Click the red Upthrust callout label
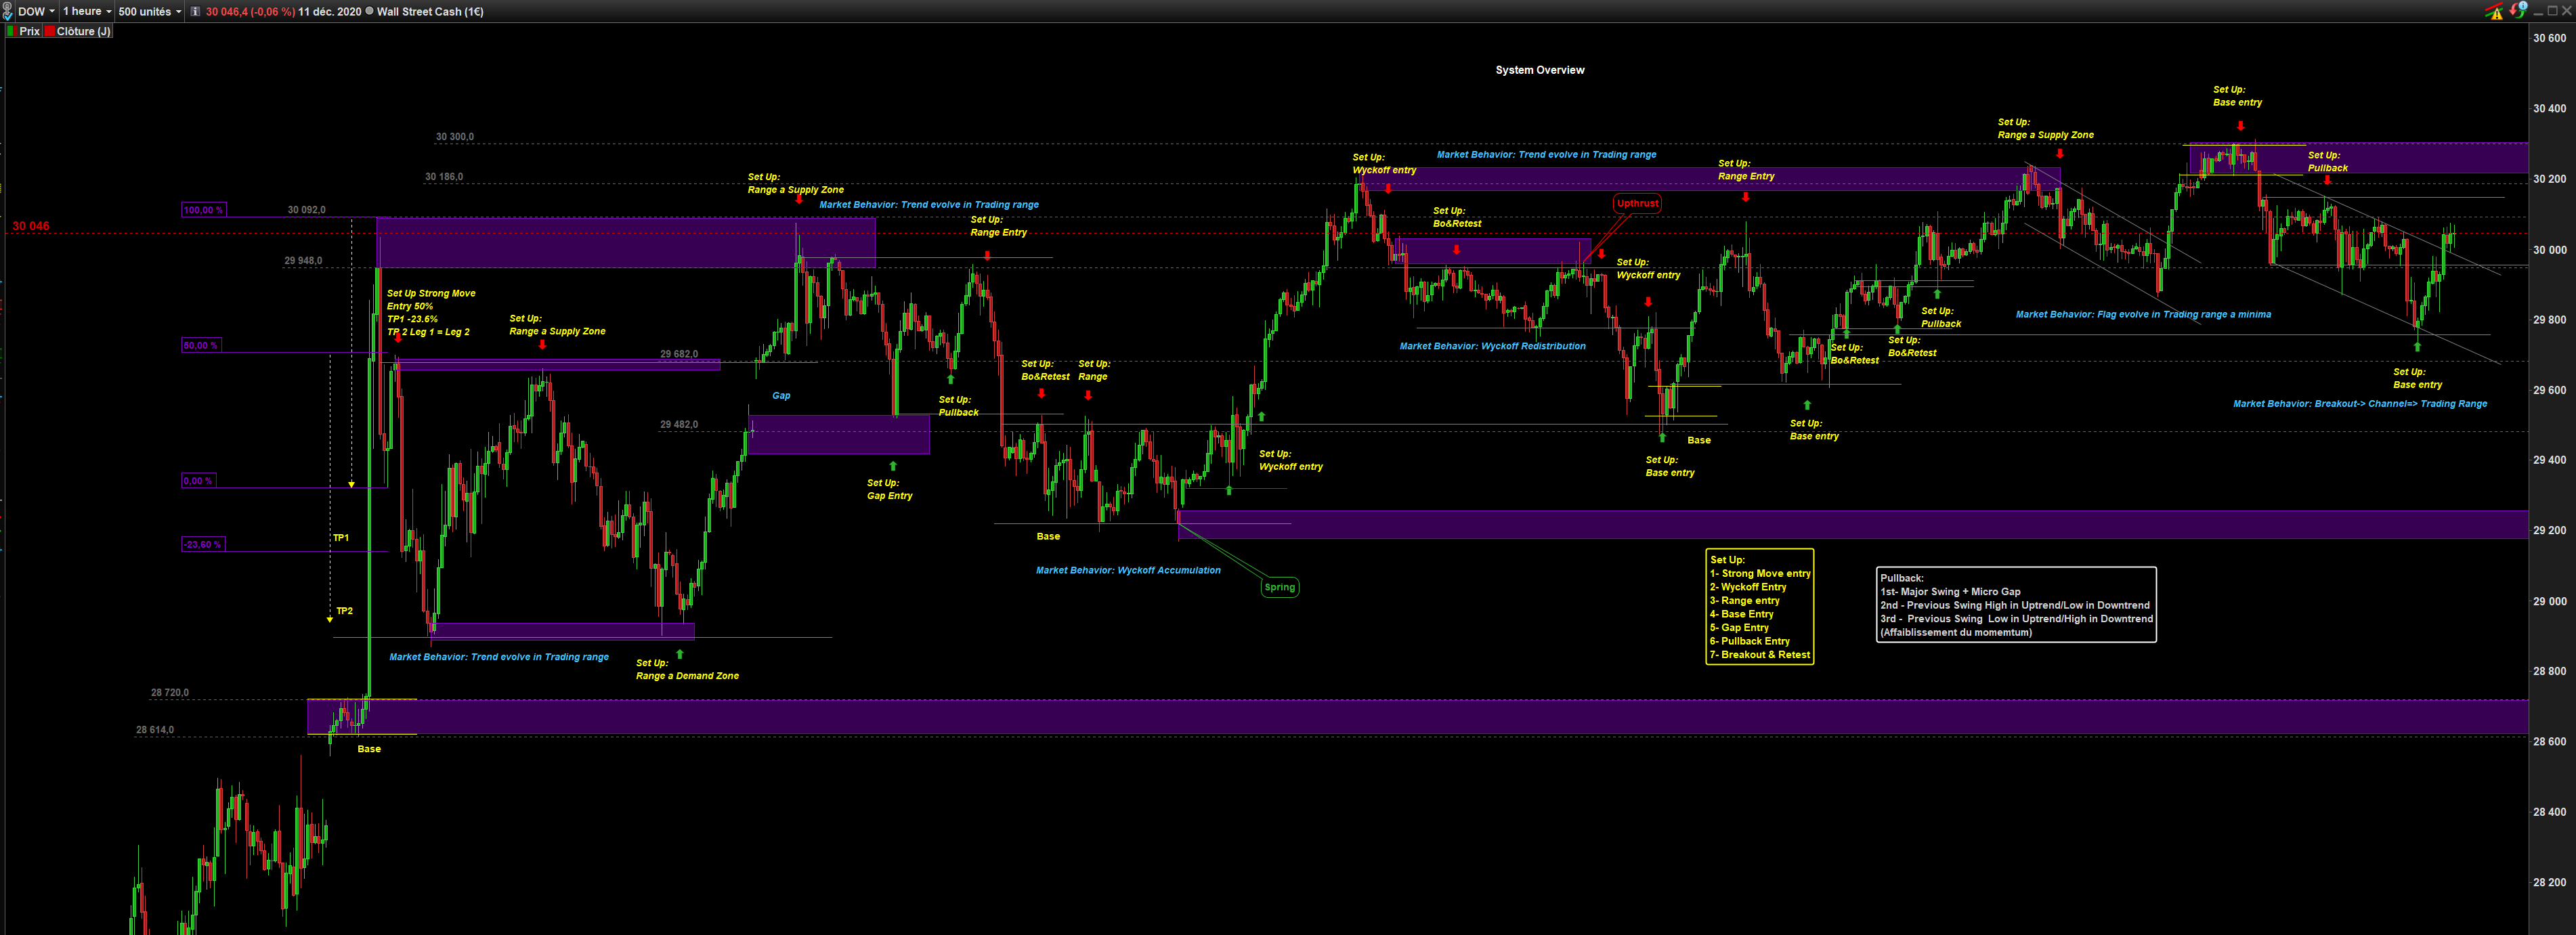 [1637, 203]
